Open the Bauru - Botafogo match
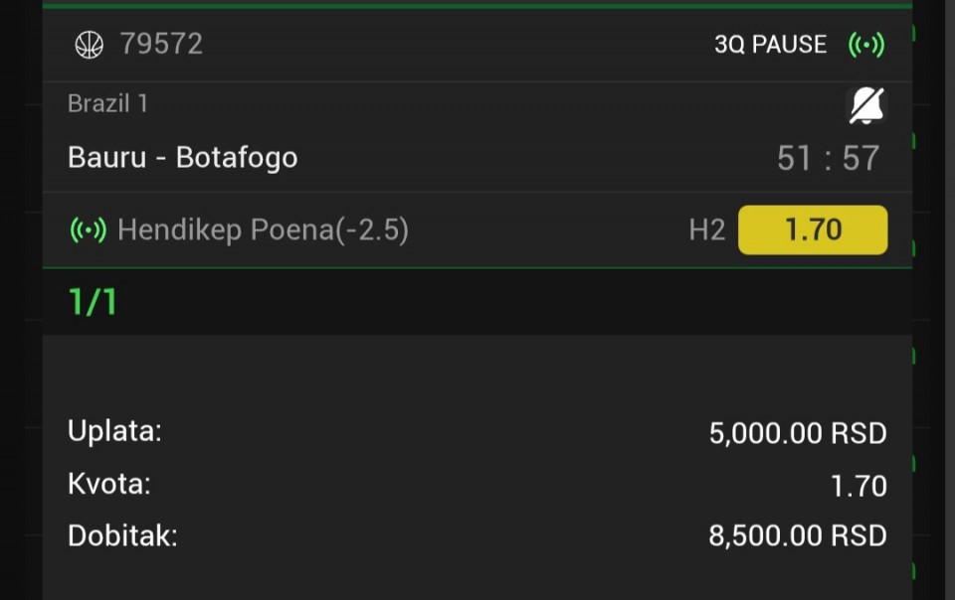 tap(182, 157)
